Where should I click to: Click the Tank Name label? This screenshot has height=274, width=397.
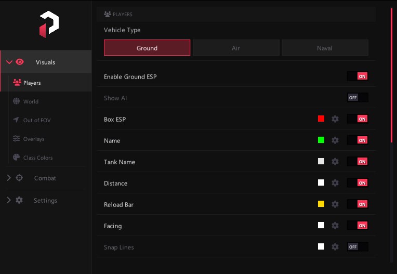click(x=119, y=162)
